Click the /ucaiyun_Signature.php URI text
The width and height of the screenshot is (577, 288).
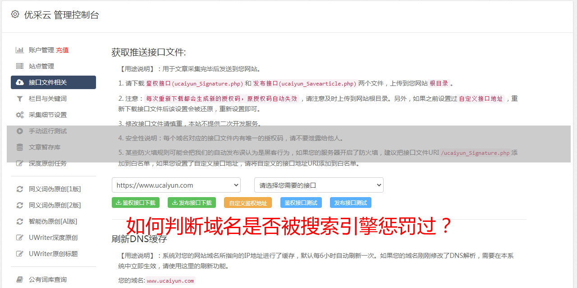(x=476, y=153)
